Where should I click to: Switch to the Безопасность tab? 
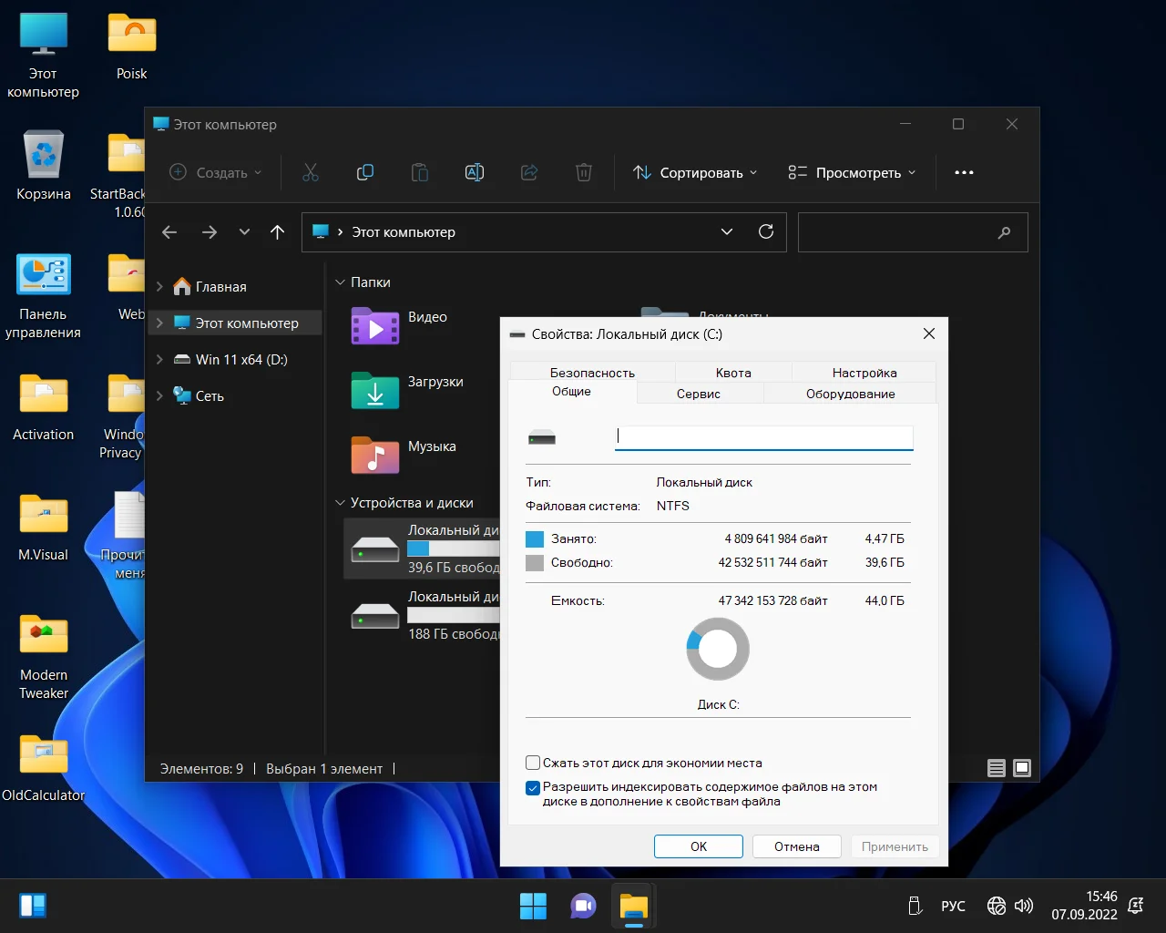[x=592, y=372]
